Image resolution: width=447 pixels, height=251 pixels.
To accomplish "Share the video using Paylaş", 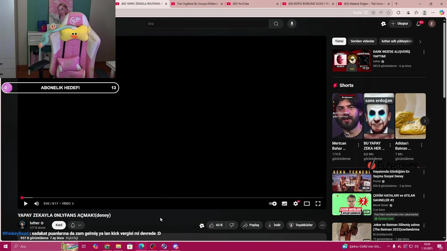I will tap(251, 225).
